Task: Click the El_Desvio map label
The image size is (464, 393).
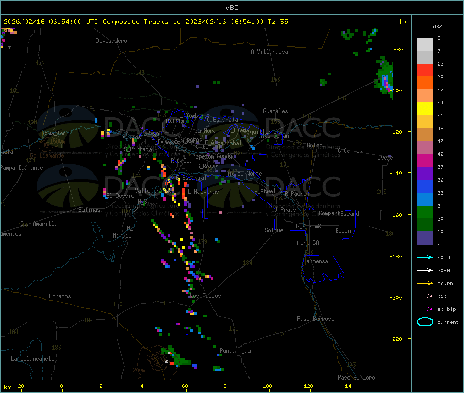Action: [x=120, y=196]
